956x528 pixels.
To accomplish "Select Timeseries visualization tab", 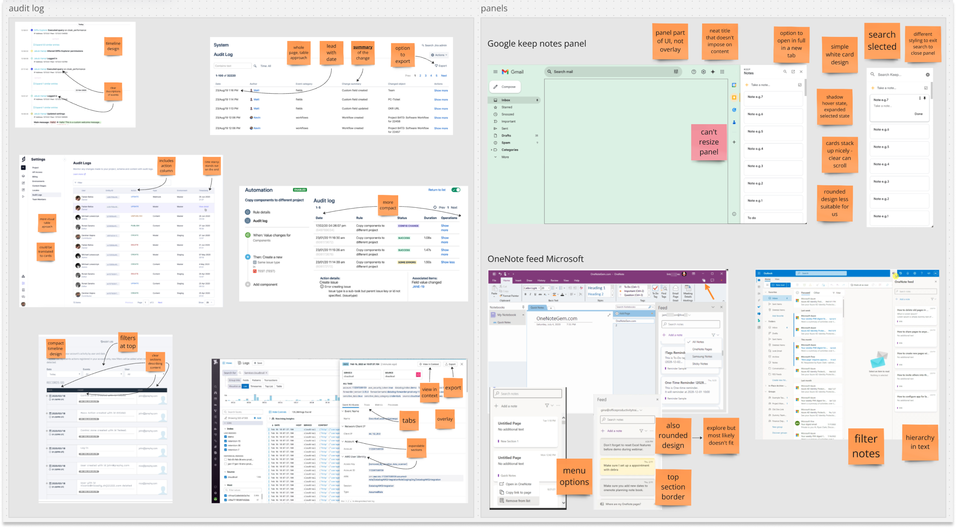I will pos(256,386).
